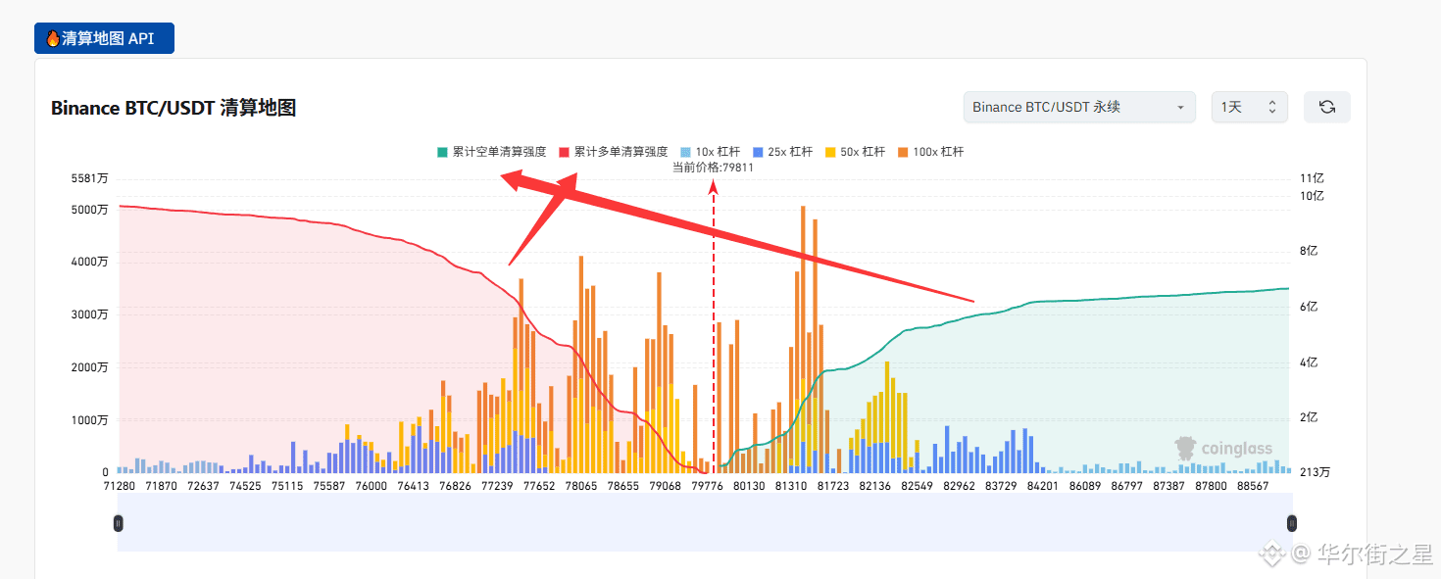Click the right axis label 213万
This screenshot has height=579, width=1441.
click(x=1315, y=472)
